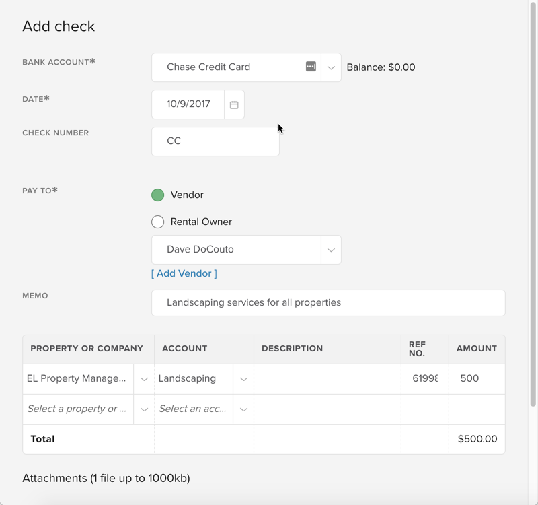Click the amount cell showing 500
This screenshot has width=538, height=505.
click(x=477, y=378)
